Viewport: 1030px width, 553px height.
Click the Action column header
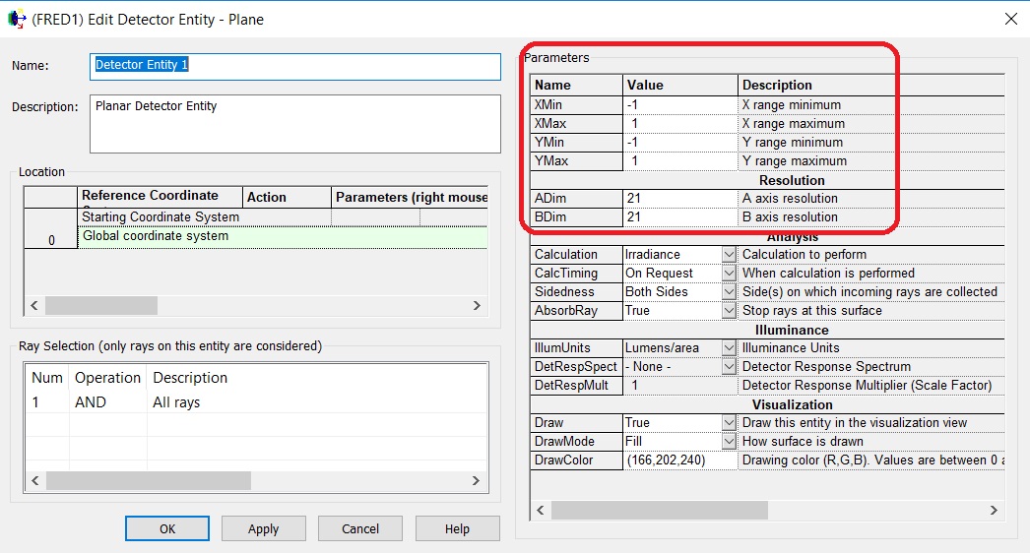pos(287,197)
